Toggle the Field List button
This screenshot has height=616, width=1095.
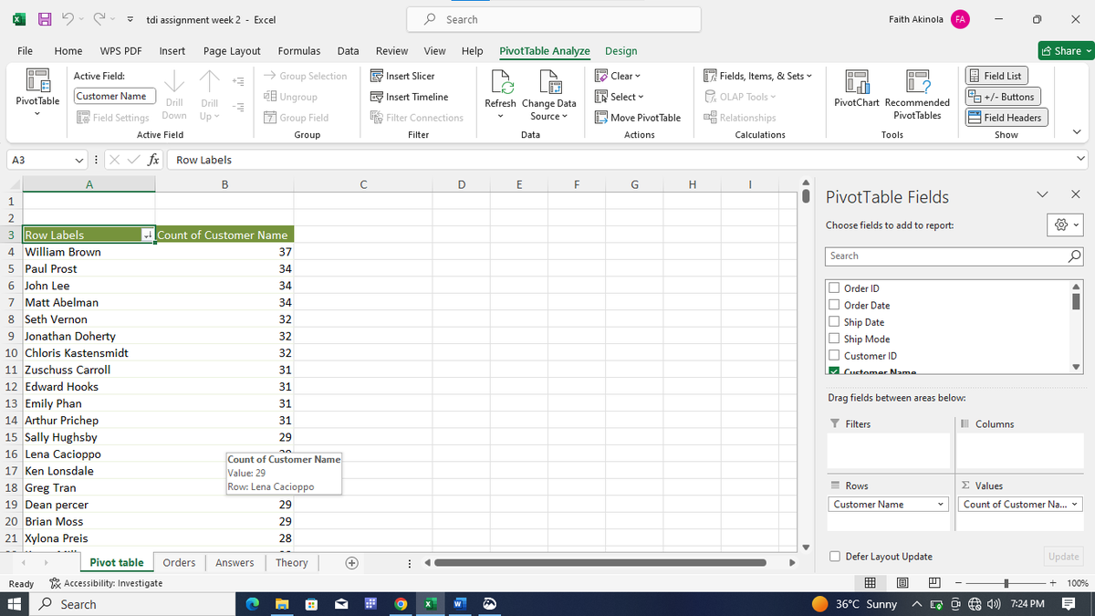pyautogui.click(x=996, y=76)
